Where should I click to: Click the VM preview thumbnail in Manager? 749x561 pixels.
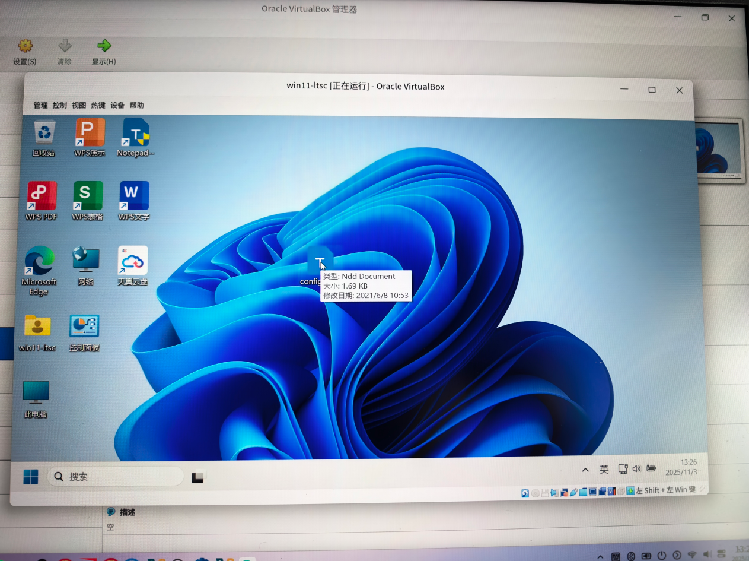[718, 150]
